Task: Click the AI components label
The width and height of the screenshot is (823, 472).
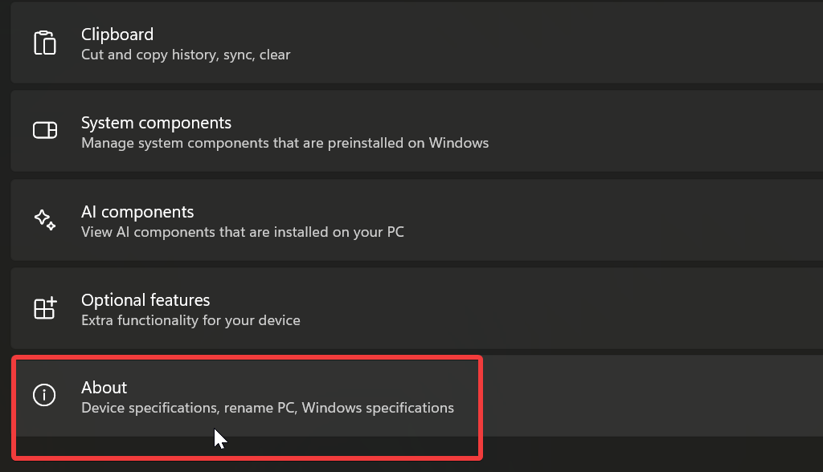Action: [x=137, y=212]
